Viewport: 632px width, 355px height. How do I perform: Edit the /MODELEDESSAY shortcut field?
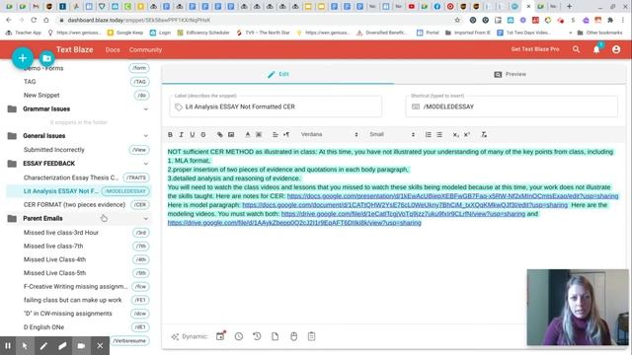click(512, 106)
